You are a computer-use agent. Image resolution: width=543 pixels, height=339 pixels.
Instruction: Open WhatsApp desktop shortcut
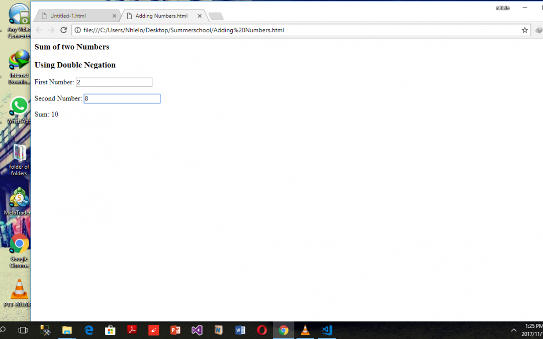[19, 106]
